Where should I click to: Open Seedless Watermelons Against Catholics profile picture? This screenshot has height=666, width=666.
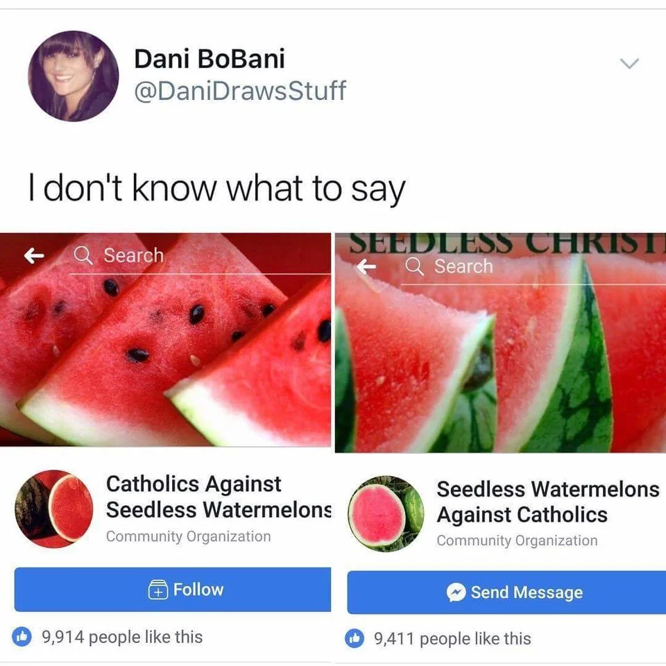pyautogui.click(x=386, y=513)
